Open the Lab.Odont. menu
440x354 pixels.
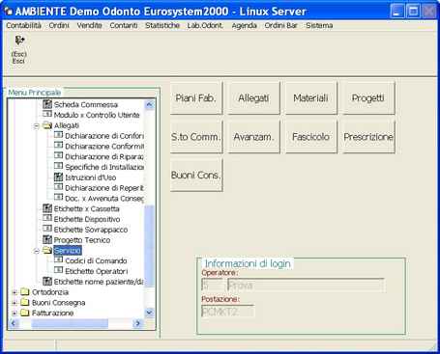205,25
